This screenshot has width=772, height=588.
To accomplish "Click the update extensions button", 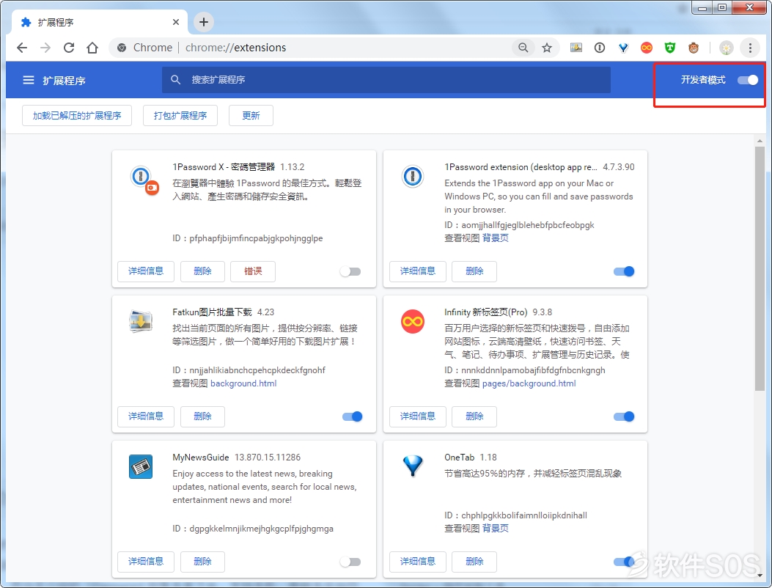I will pos(251,115).
